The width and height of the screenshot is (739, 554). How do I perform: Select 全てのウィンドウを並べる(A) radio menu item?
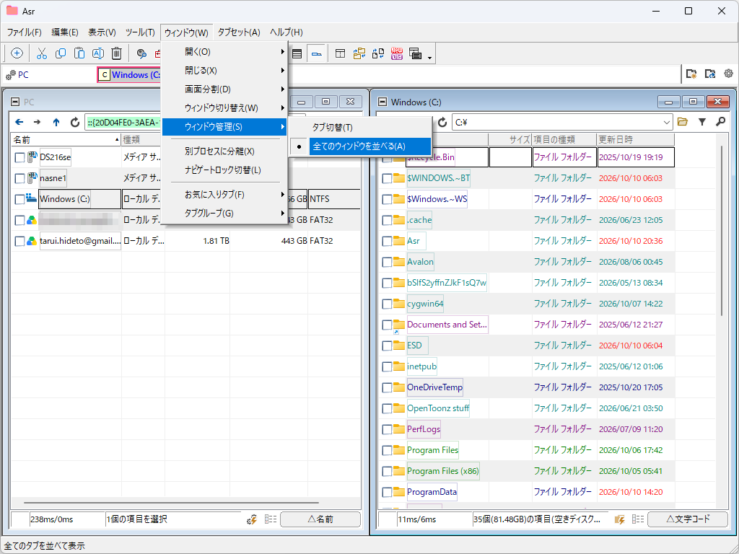[360, 146]
